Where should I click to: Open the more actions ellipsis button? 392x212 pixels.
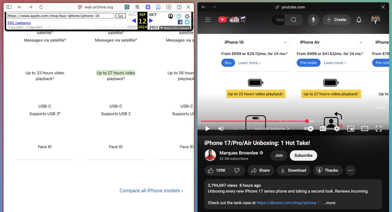pos(350,170)
